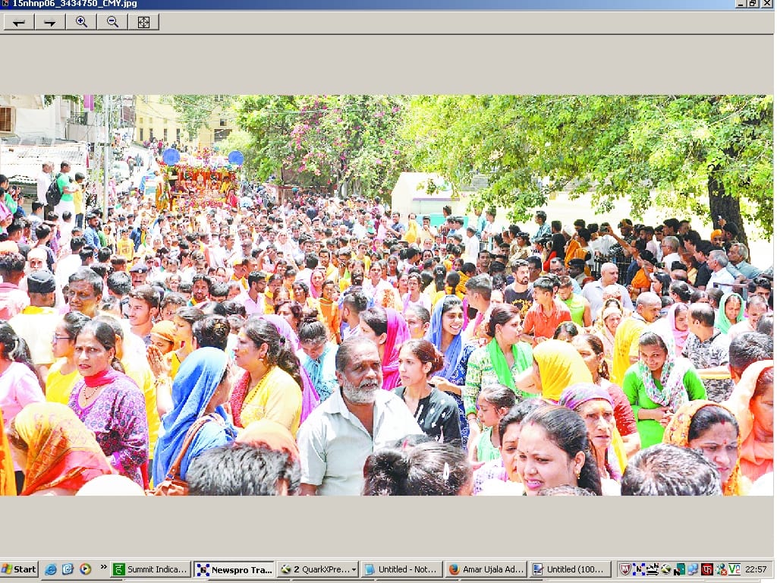777x583 pixels.
Task: Go to previous image with left arrow
Action: (x=19, y=22)
